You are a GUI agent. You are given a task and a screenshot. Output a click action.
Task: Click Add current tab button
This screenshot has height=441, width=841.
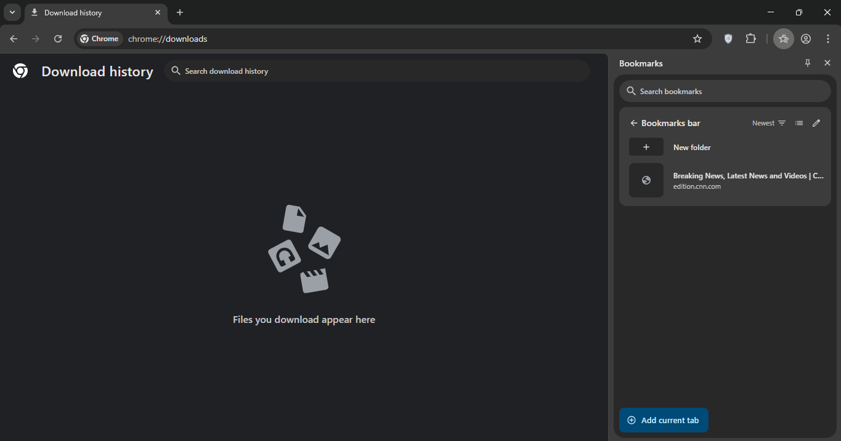(664, 420)
